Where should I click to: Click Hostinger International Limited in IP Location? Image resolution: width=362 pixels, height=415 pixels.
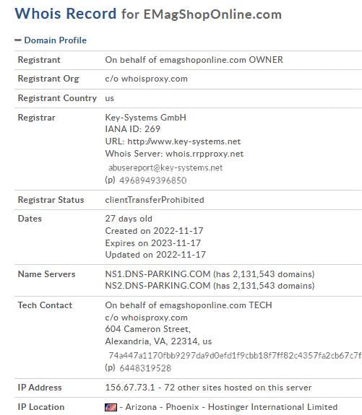272,407
